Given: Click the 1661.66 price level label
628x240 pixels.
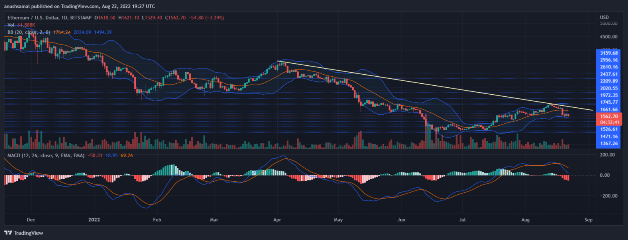Looking at the screenshot, I should tap(609, 109).
